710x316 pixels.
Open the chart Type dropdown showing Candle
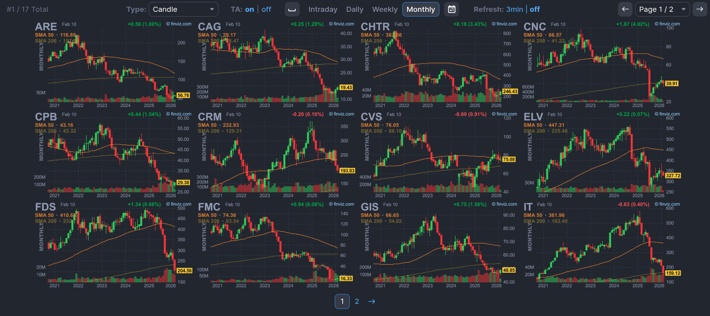[183, 9]
